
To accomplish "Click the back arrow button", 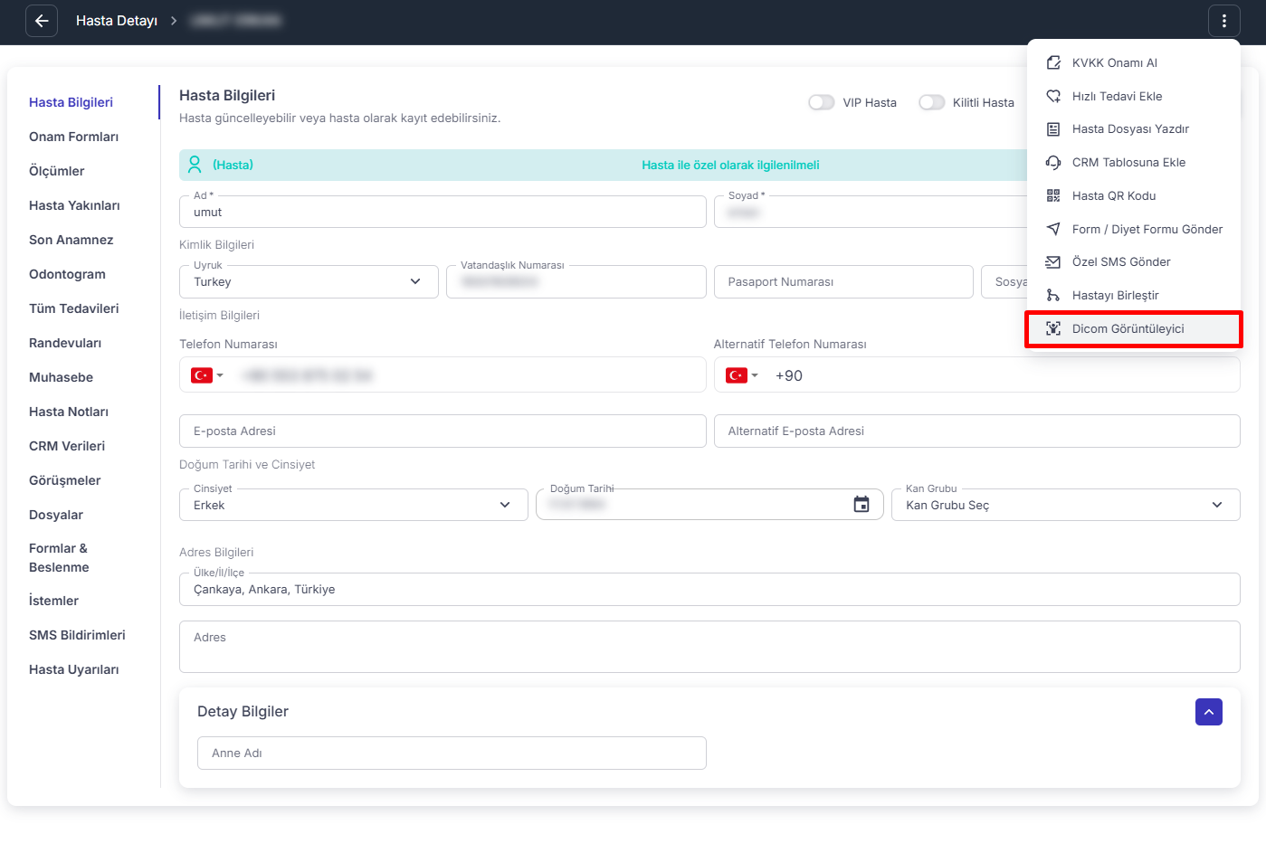I will [42, 21].
